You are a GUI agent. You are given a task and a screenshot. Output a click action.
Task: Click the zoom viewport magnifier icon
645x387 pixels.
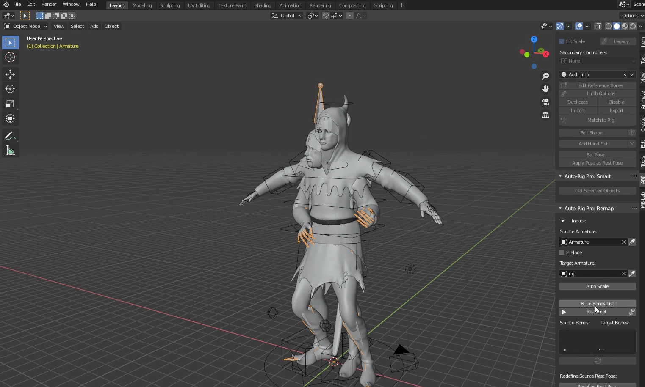545,76
